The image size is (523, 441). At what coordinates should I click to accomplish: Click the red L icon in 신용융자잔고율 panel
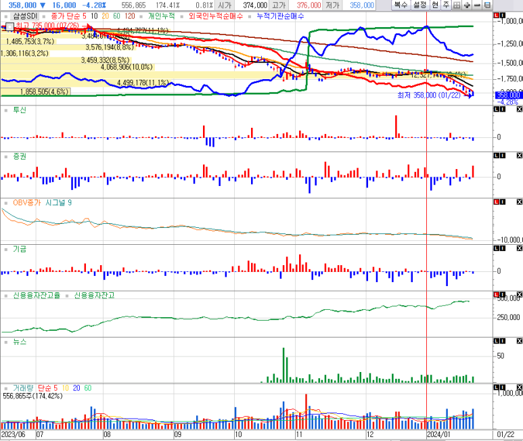pos(497,295)
